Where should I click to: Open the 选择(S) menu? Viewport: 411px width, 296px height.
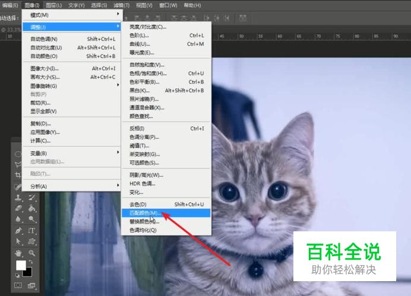pos(99,5)
